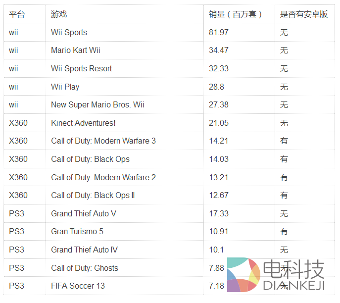Click the 32.33 sales value
340x303 pixels.
click(219, 68)
